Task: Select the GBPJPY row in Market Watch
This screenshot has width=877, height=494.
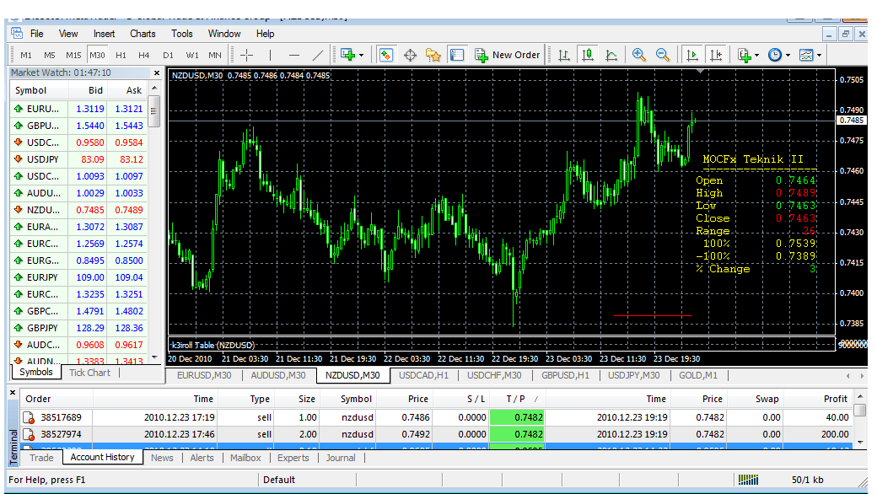Action: pyautogui.click(x=80, y=328)
